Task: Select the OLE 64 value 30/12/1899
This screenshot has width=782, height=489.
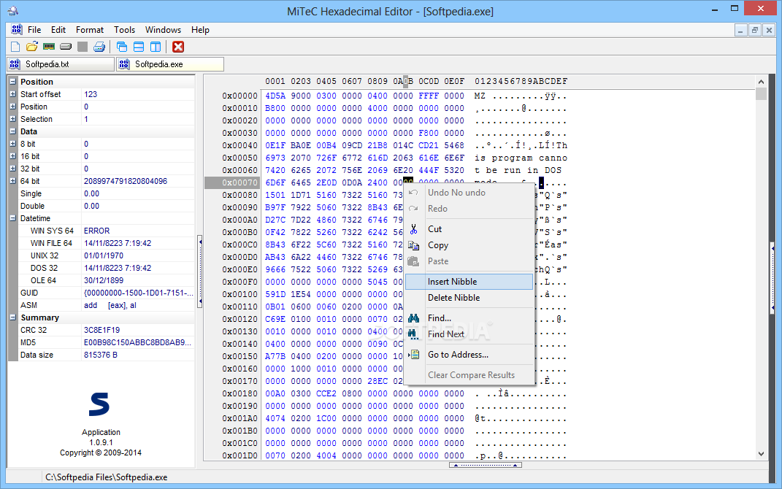Action: [x=104, y=280]
